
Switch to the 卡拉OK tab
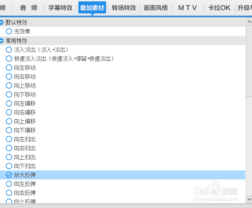coord(219,8)
